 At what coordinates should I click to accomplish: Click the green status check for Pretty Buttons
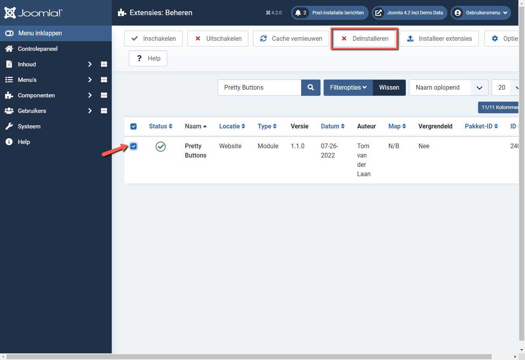coord(160,147)
